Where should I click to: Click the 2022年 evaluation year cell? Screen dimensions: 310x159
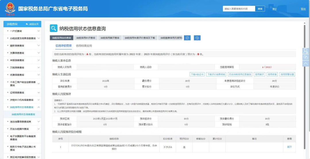(106, 81)
